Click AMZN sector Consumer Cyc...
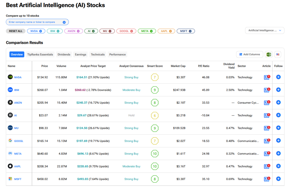The width and height of the screenshot is (292, 188). (248, 103)
